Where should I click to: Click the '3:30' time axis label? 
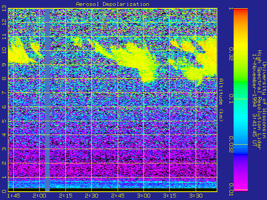[x=196, y=195]
